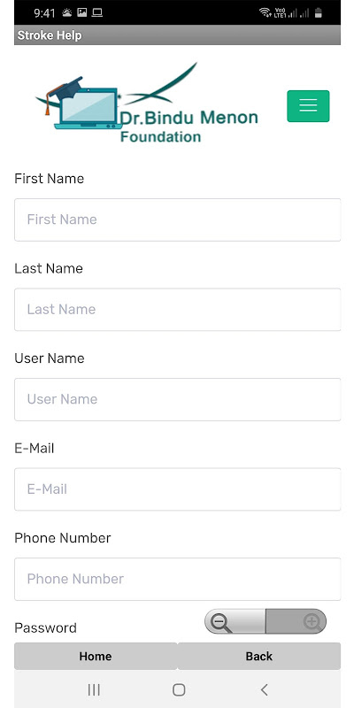
Task: Click the Home button
Action: (x=96, y=656)
